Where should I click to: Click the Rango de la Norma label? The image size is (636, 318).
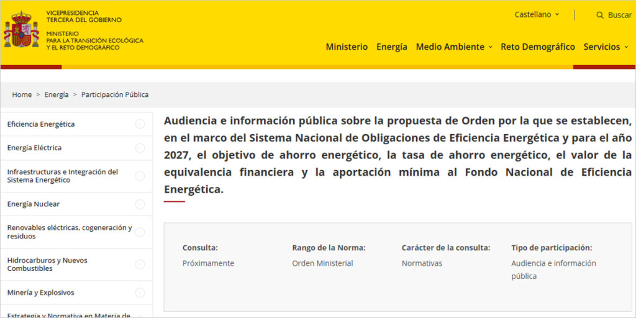click(x=329, y=248)
